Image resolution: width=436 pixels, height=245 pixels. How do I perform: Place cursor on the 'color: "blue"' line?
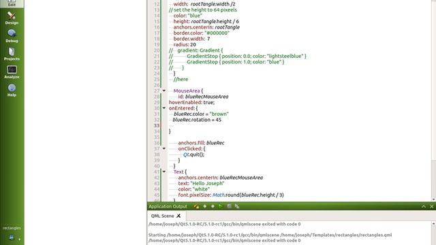[188, 16]
